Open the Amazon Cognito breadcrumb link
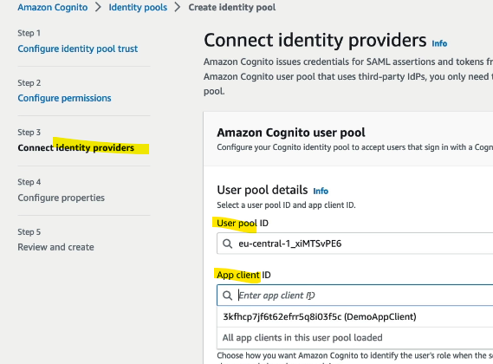493x364 pixels. [x=53, y=7]
